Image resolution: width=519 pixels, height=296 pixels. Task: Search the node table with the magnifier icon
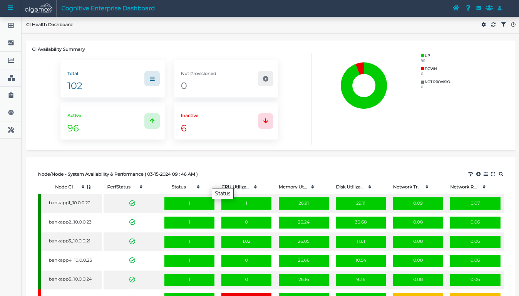click(x=501, y=174)
